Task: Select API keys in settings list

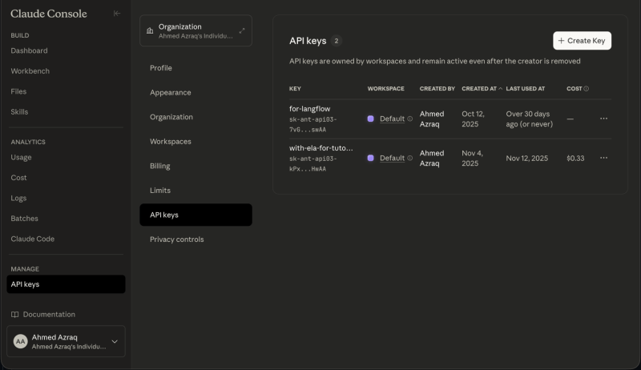Action: point(196,215)
